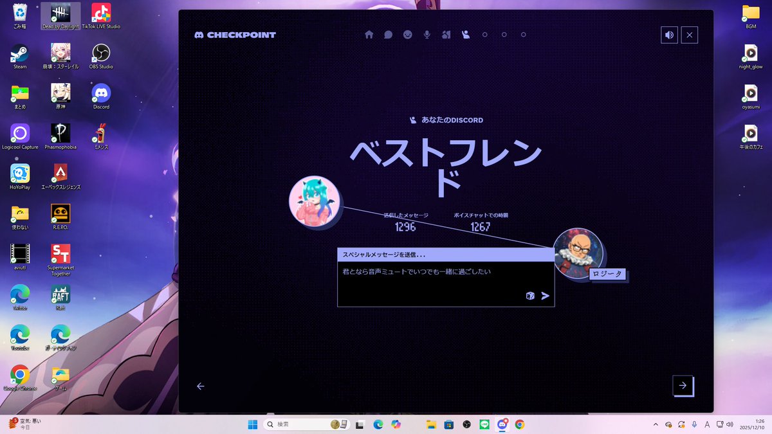Select the Steam desktop shortcut

[20, 57]
